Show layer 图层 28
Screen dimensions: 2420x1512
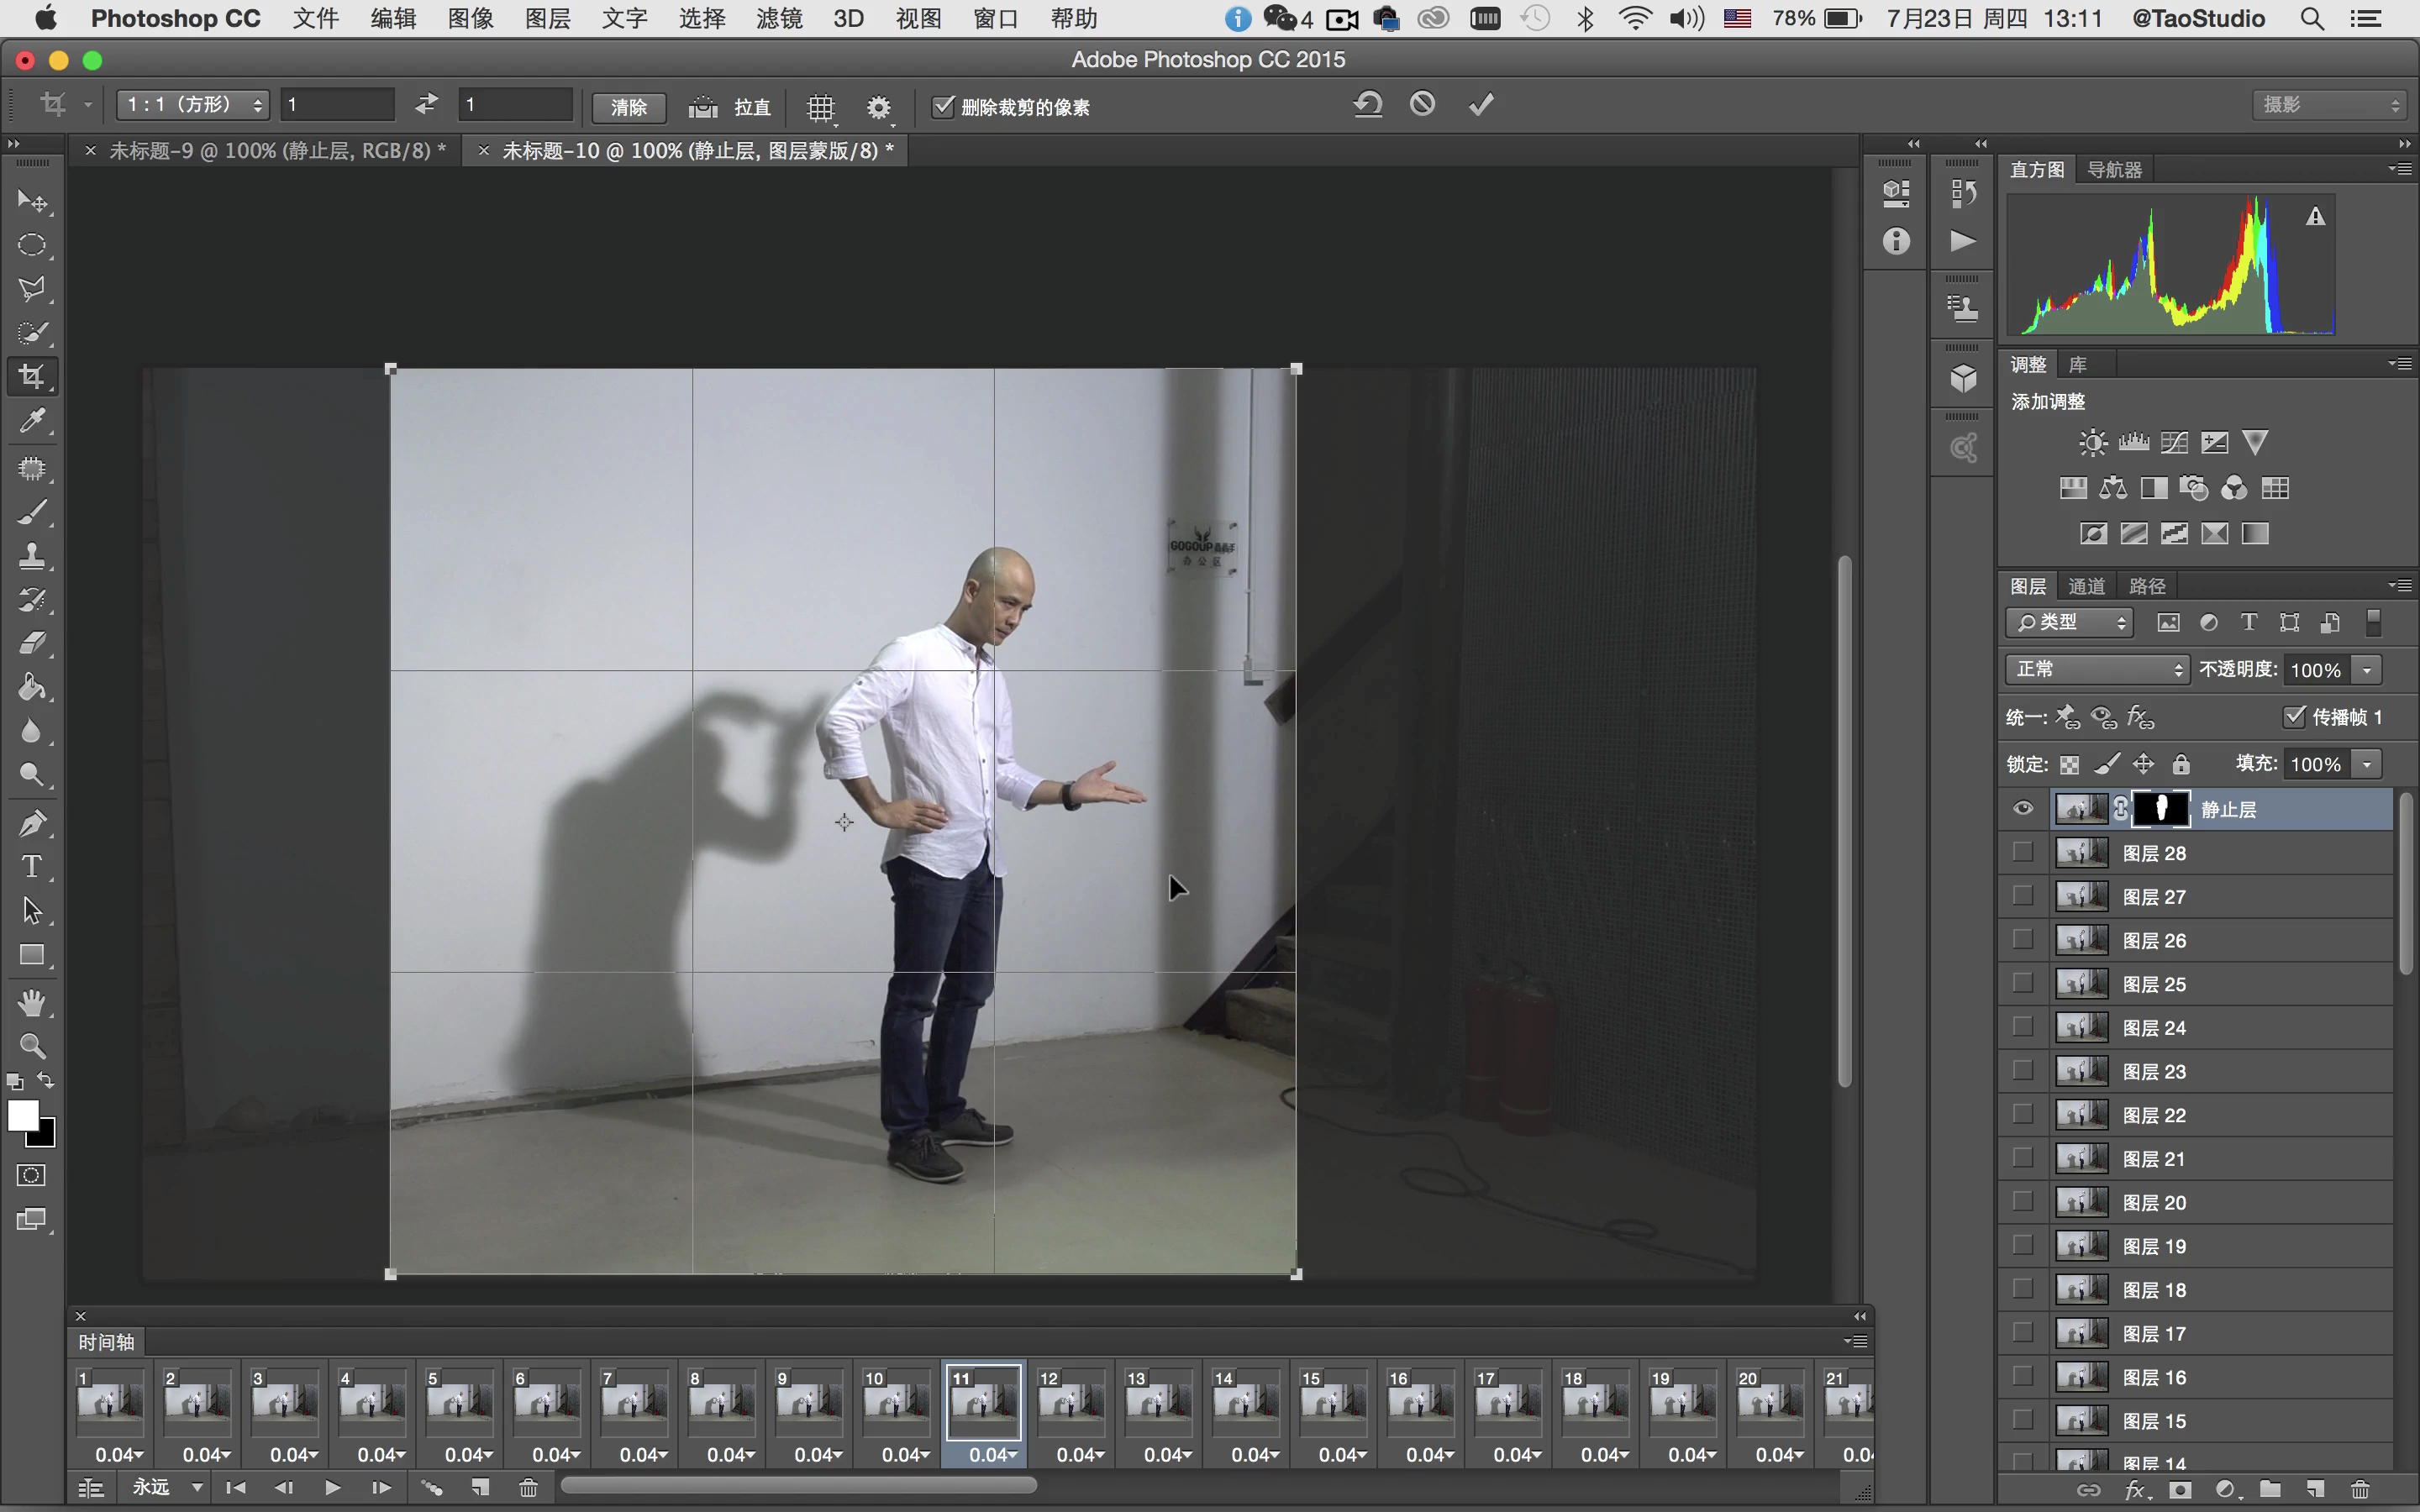click(2023, 852)
